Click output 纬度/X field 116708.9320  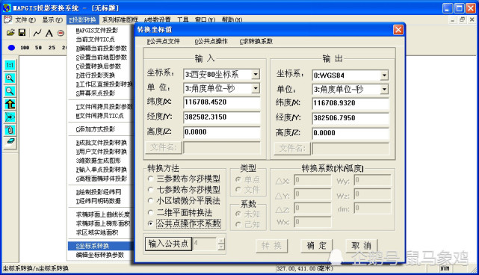pyautogui.click(x=350, y=103)
